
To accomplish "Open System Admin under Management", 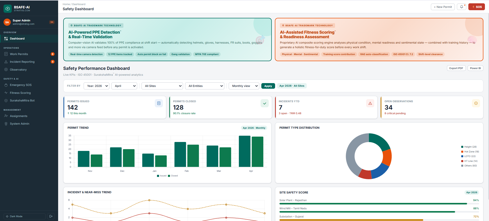I will (29, 124).
